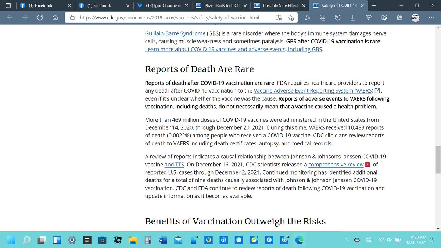This screenshot has height=248, width=441.
Task: Click the CDC URL address bar
Action: tap(169, 17)
